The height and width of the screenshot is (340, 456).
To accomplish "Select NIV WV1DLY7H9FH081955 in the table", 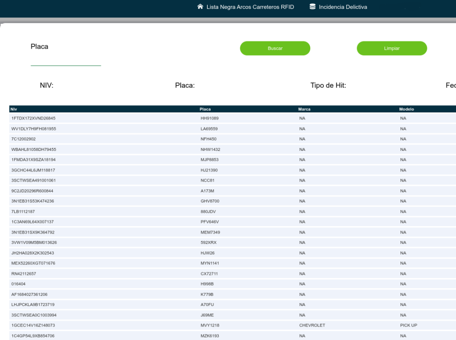I will (34, 128).
